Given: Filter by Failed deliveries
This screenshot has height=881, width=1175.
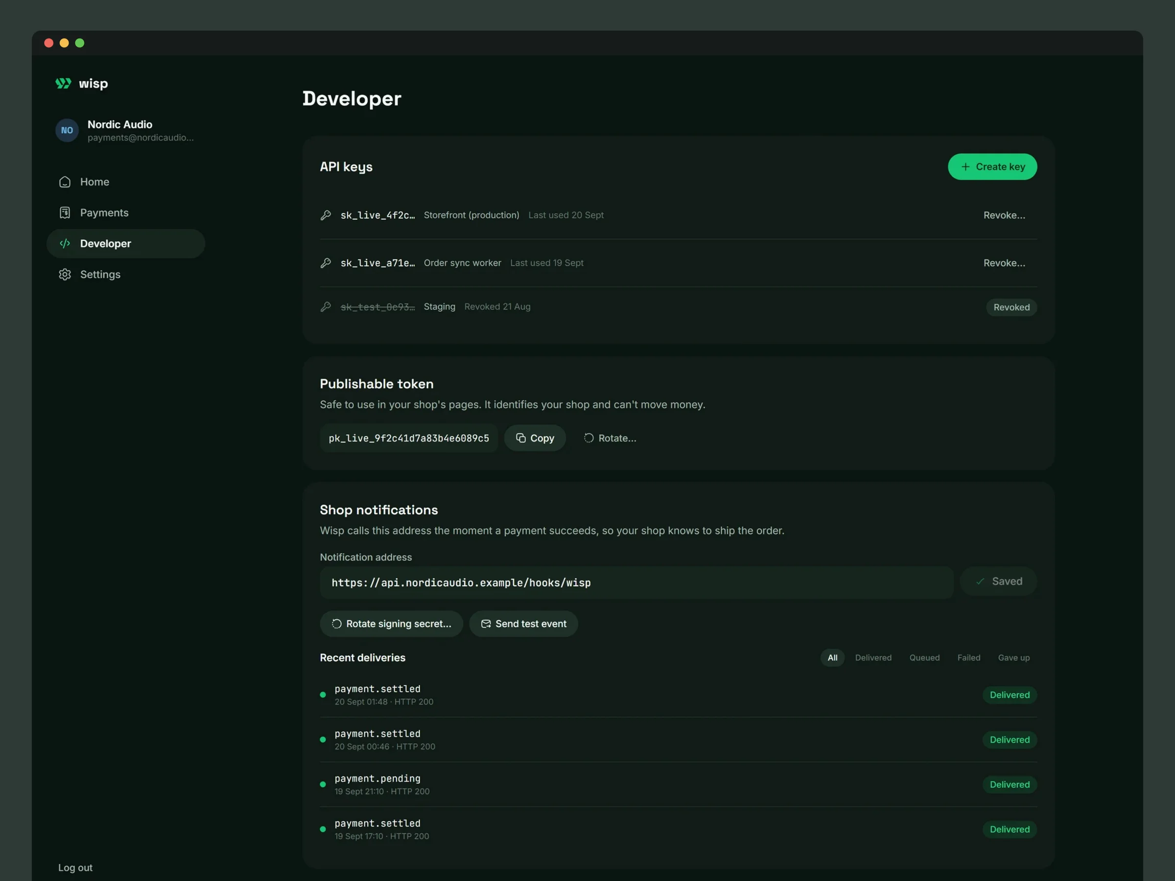Looking at the screenshot, I should (x=969, y=658).
